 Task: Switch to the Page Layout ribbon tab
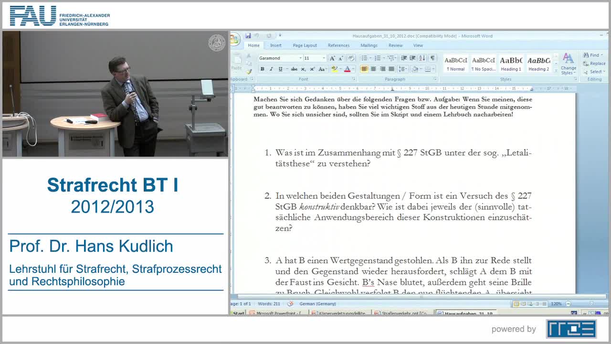[x=305, y=45]
